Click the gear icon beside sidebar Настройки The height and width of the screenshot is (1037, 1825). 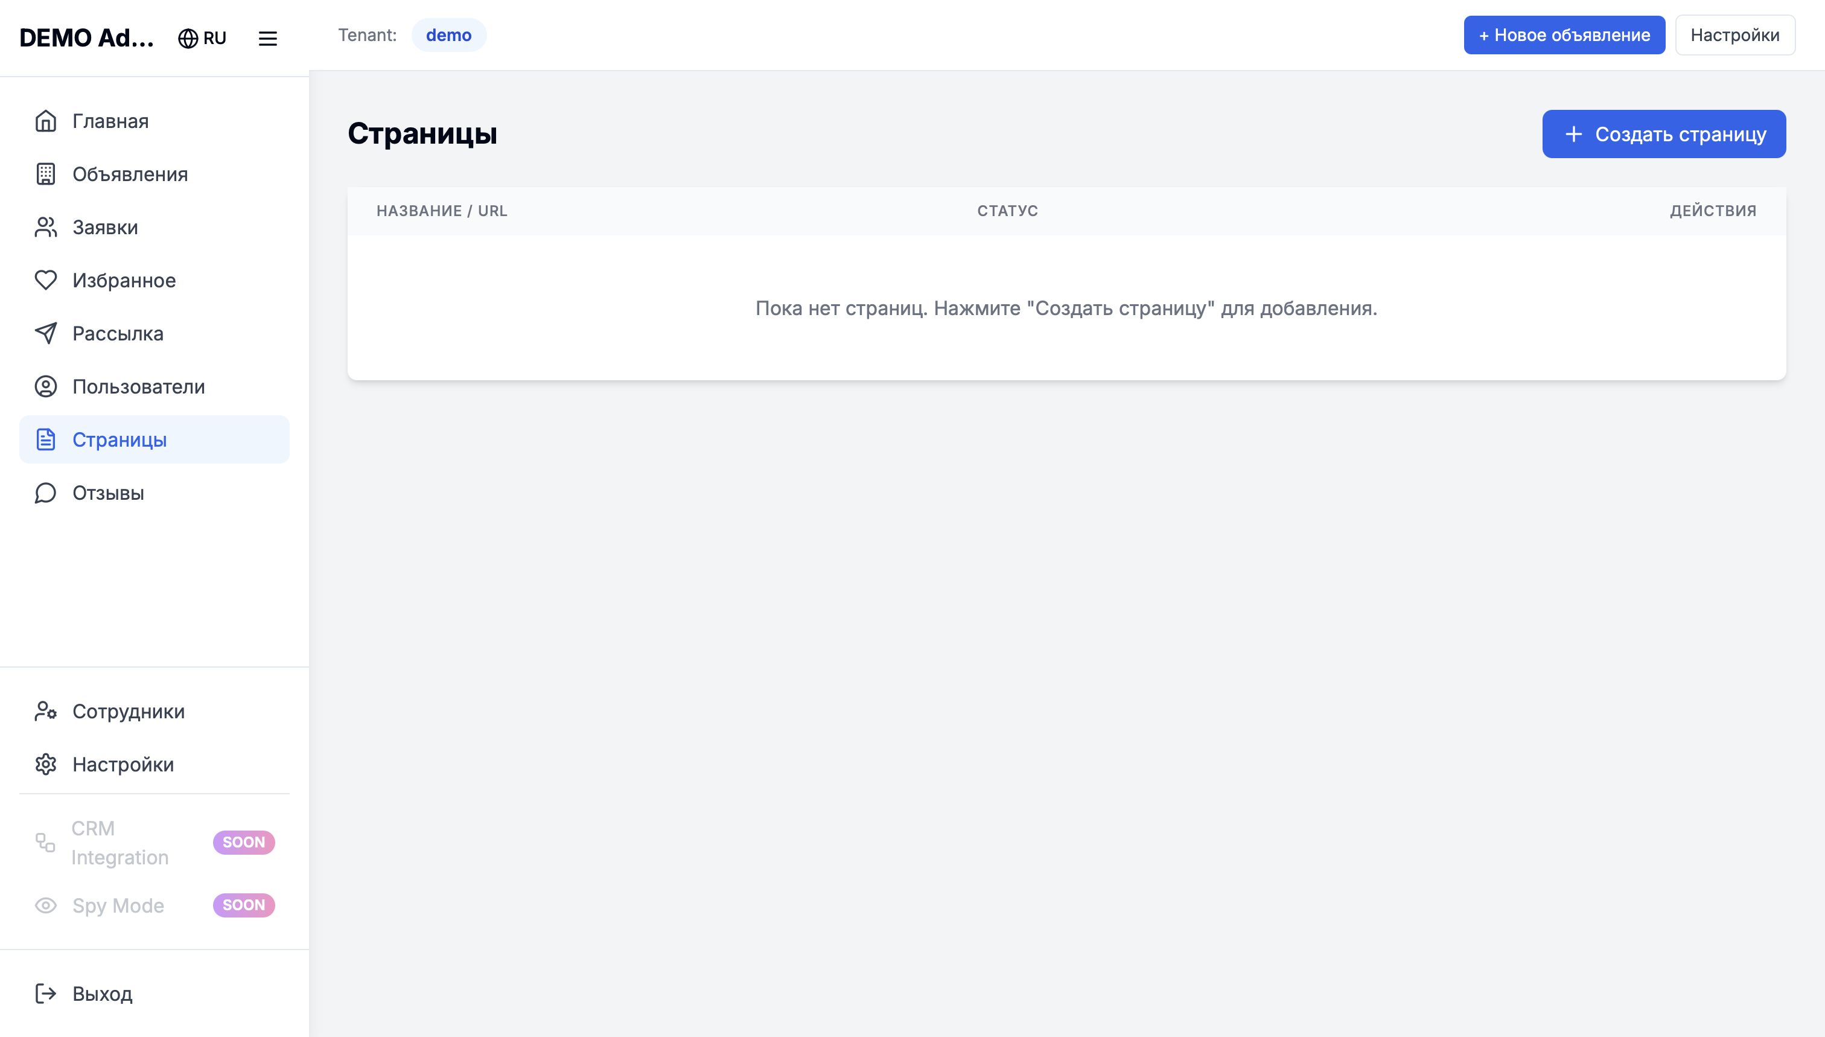(x=46, y=764)
